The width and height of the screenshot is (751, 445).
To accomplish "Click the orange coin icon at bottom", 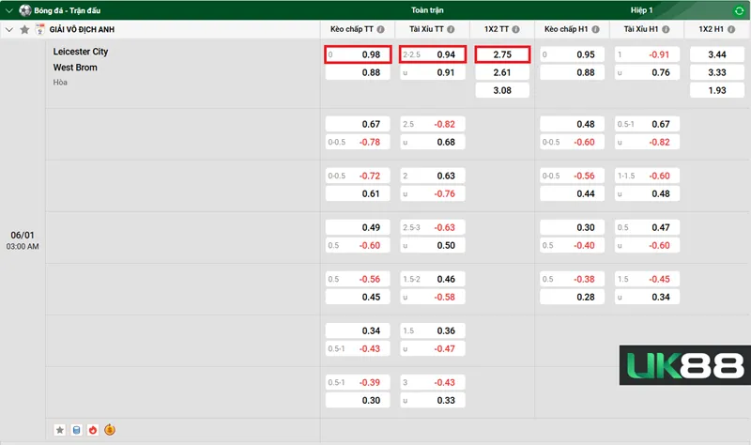I will pos(109,430).
